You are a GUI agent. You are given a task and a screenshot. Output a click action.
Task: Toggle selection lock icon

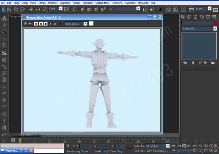click(68, 146)
